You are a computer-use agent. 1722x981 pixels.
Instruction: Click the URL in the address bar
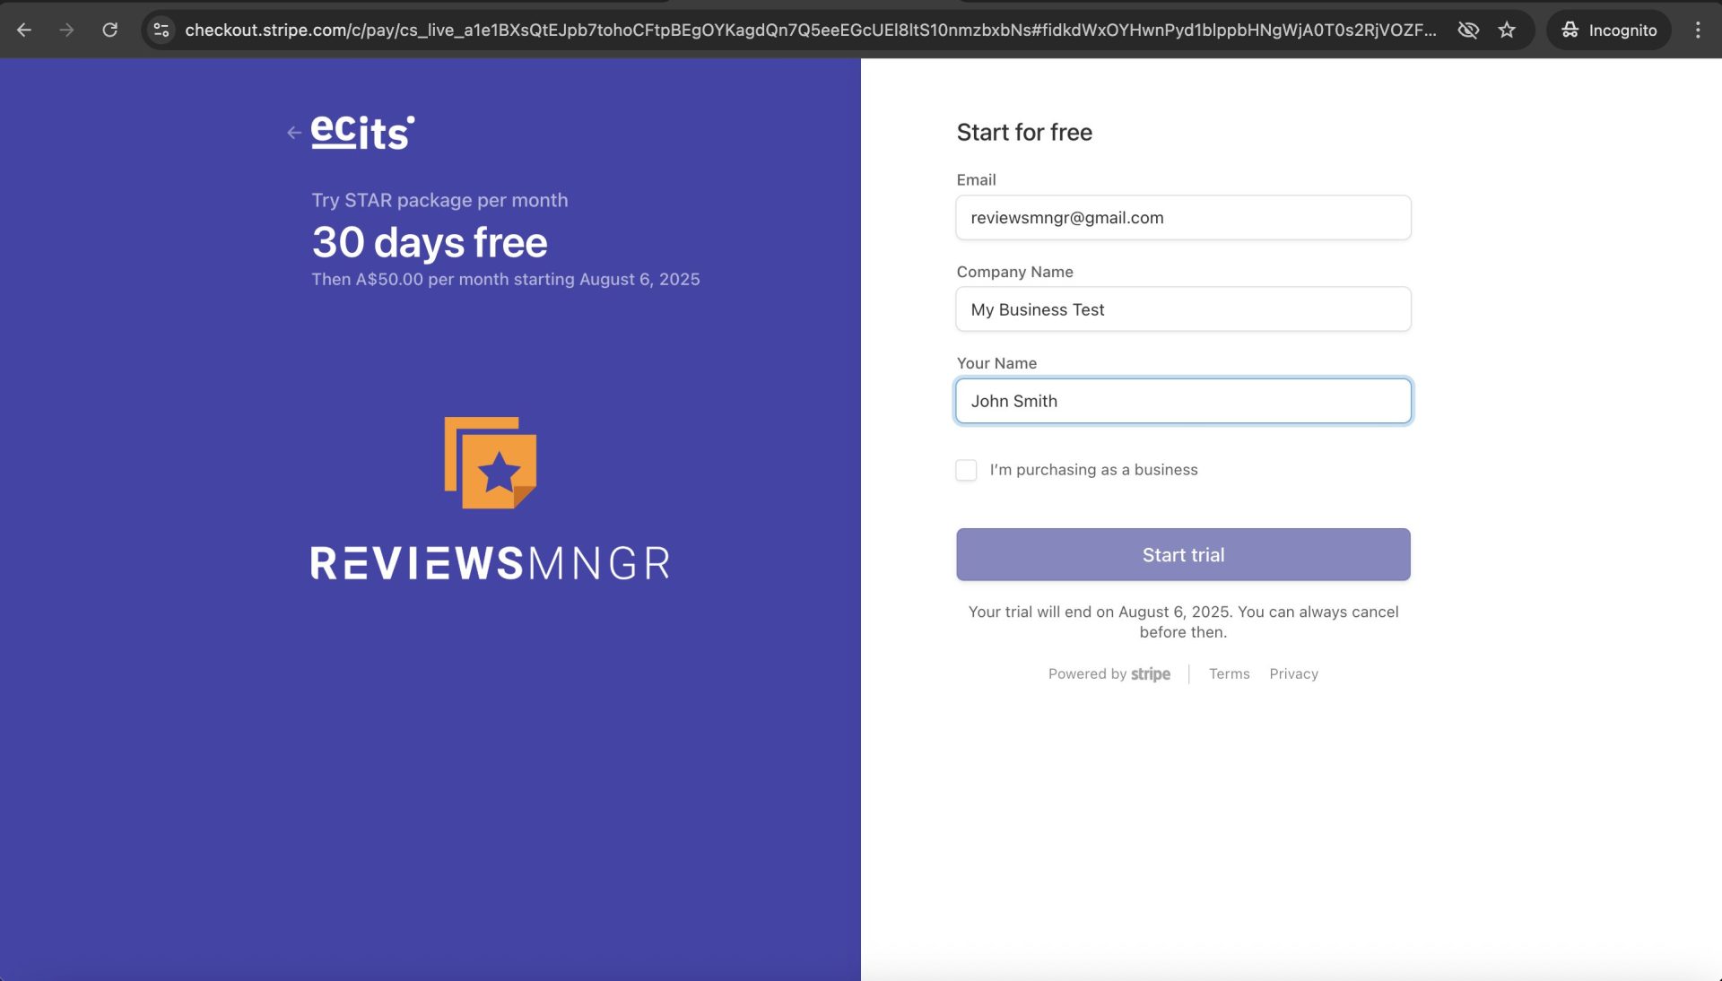(x=807, y=30)
